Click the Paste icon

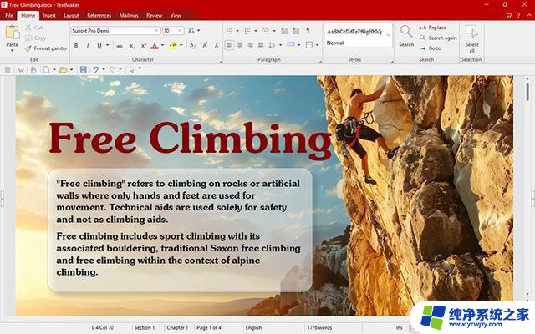pyautogui.click(x=13, y=32)
